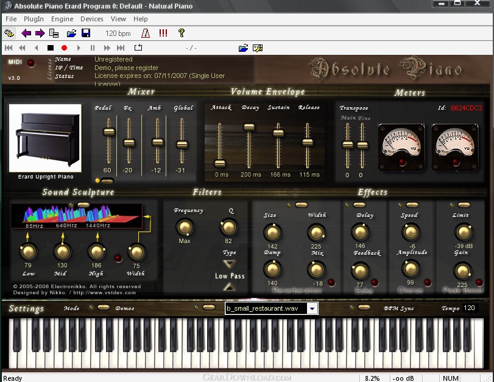Image resolution: width=494 pixels, height=382 pixels.
Task: Step back with single left arrow
Action: [x=36, y=48]
